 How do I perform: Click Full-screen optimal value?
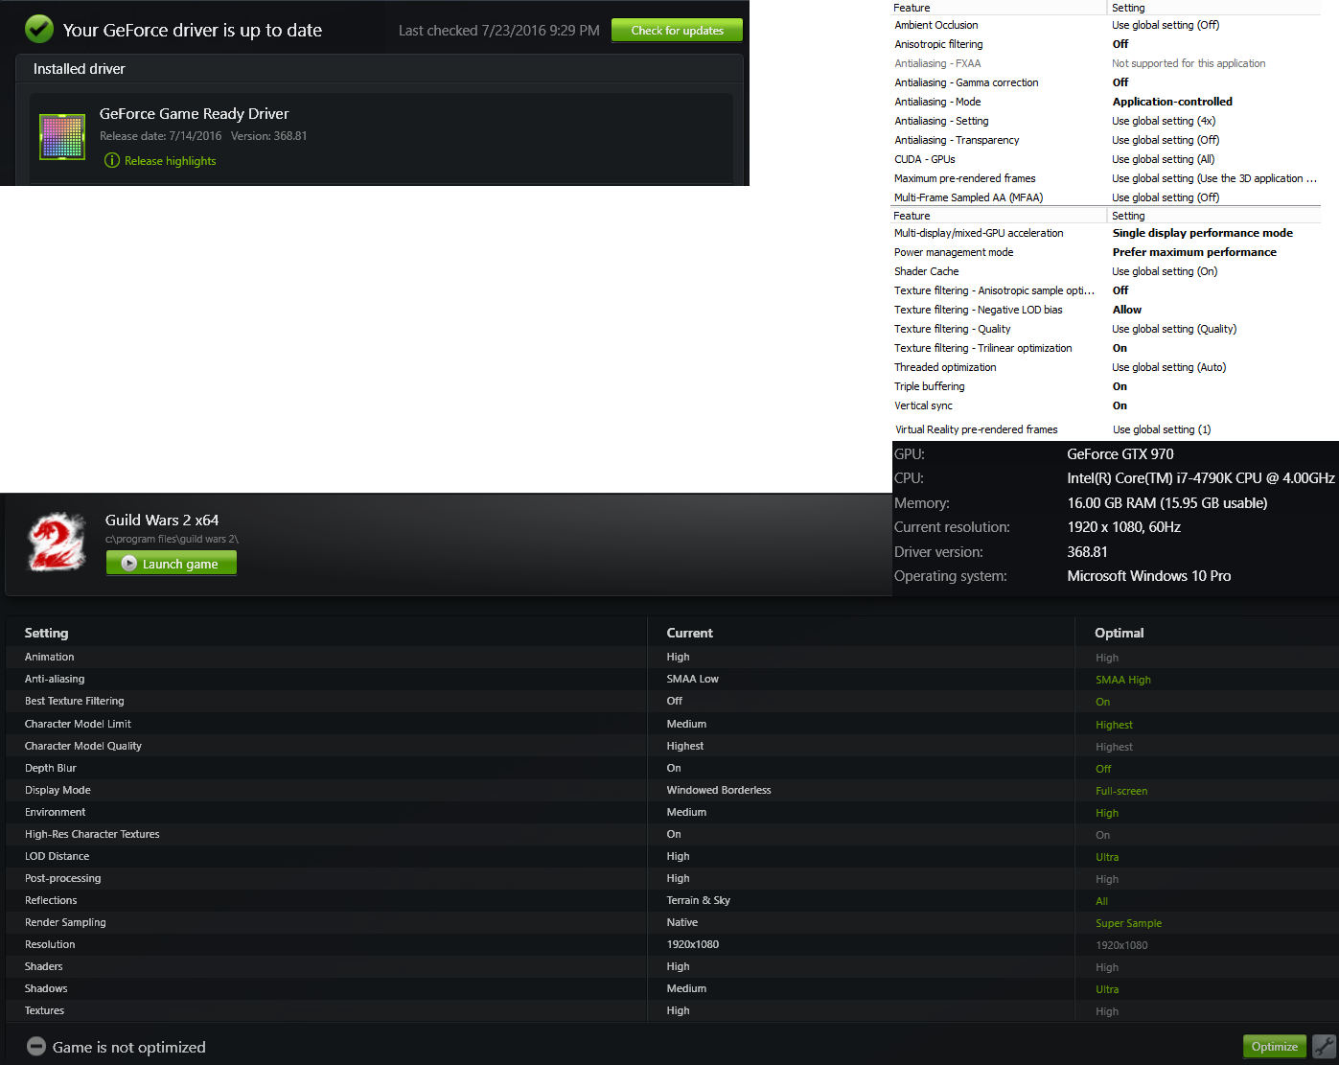[1120, 791]
